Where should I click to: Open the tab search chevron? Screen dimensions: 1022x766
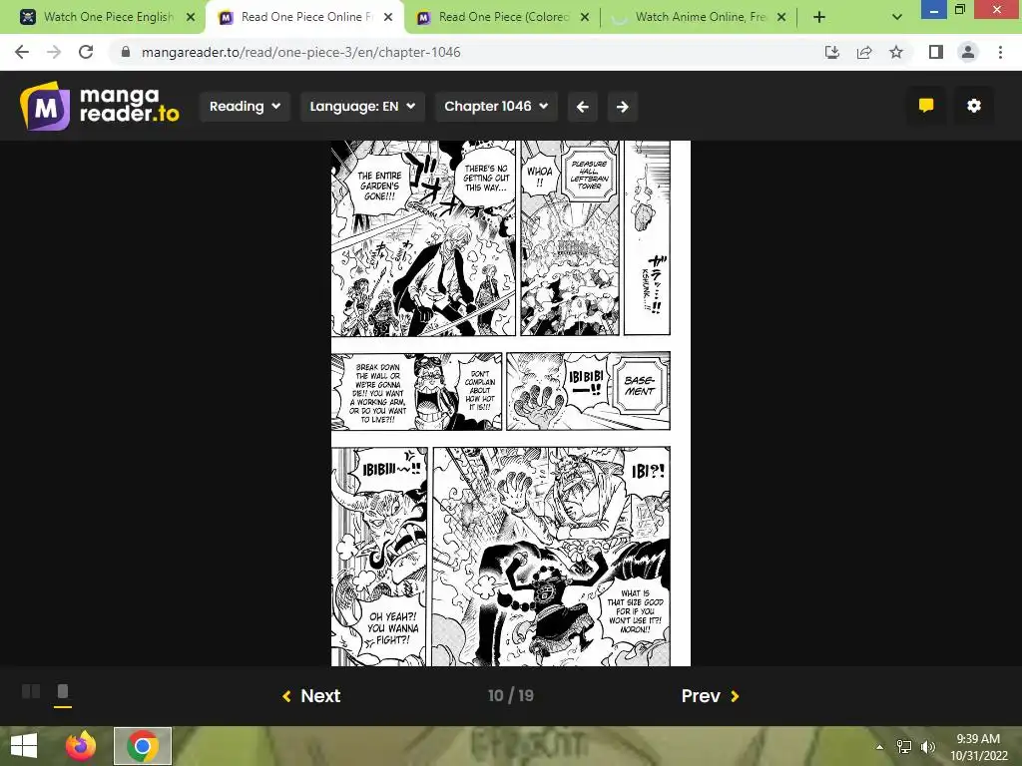pyautogui.click(x=897, y=18)
